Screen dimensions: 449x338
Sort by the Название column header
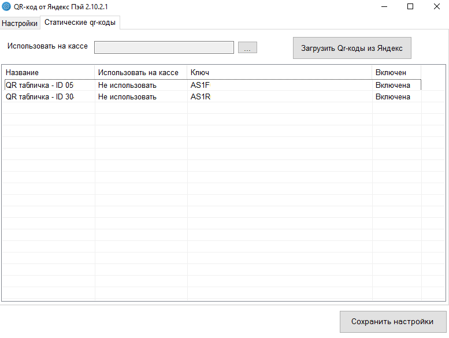[x=49, y=72]
